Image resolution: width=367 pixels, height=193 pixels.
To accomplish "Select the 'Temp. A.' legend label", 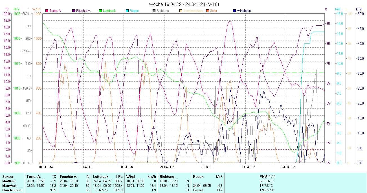I will coord(55,11).
